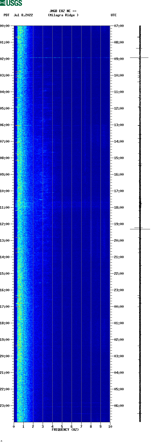Click the 09:00 PDT time label
The image size is (152, 444).
coord(5,175)
